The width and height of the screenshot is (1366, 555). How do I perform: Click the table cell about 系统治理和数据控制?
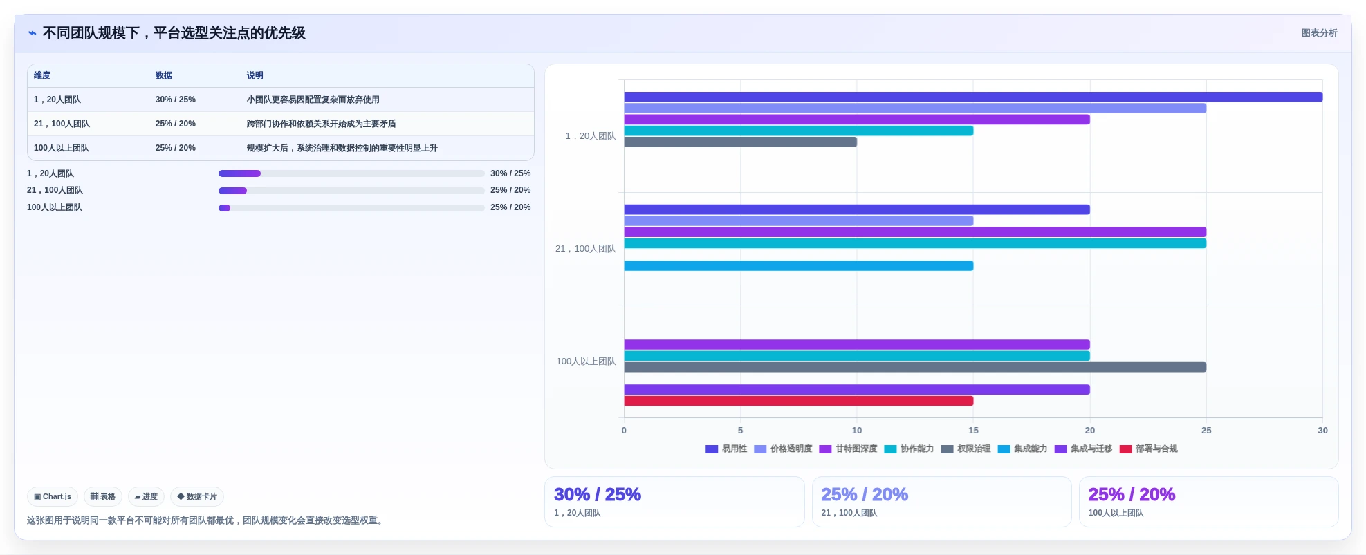pos(342,148)
